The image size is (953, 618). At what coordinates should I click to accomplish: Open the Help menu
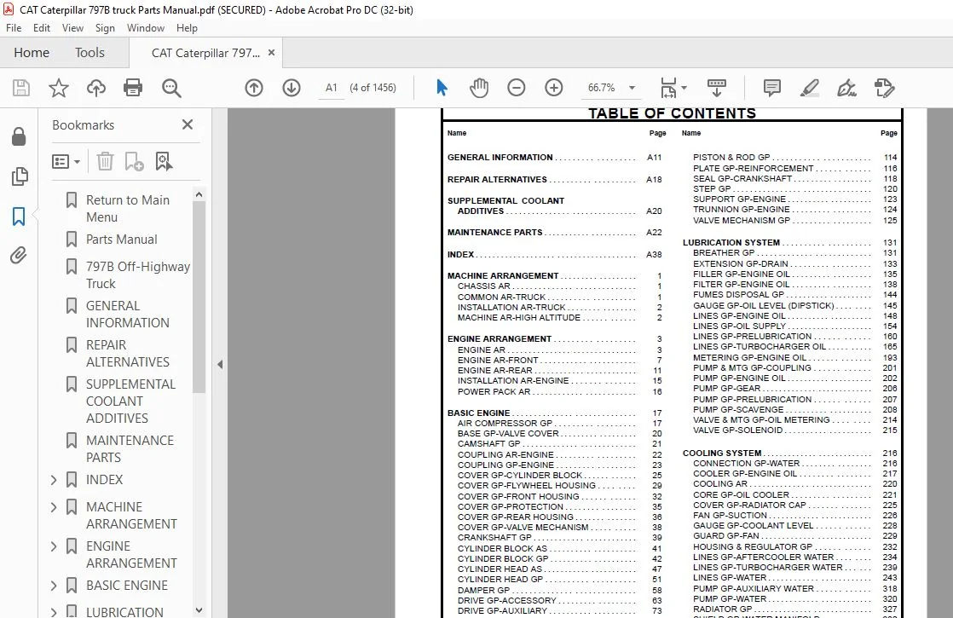[187, 28]
